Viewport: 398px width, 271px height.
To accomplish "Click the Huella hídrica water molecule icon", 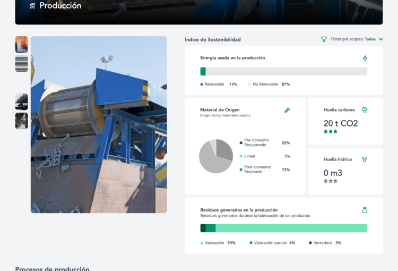I will (365, 159).
